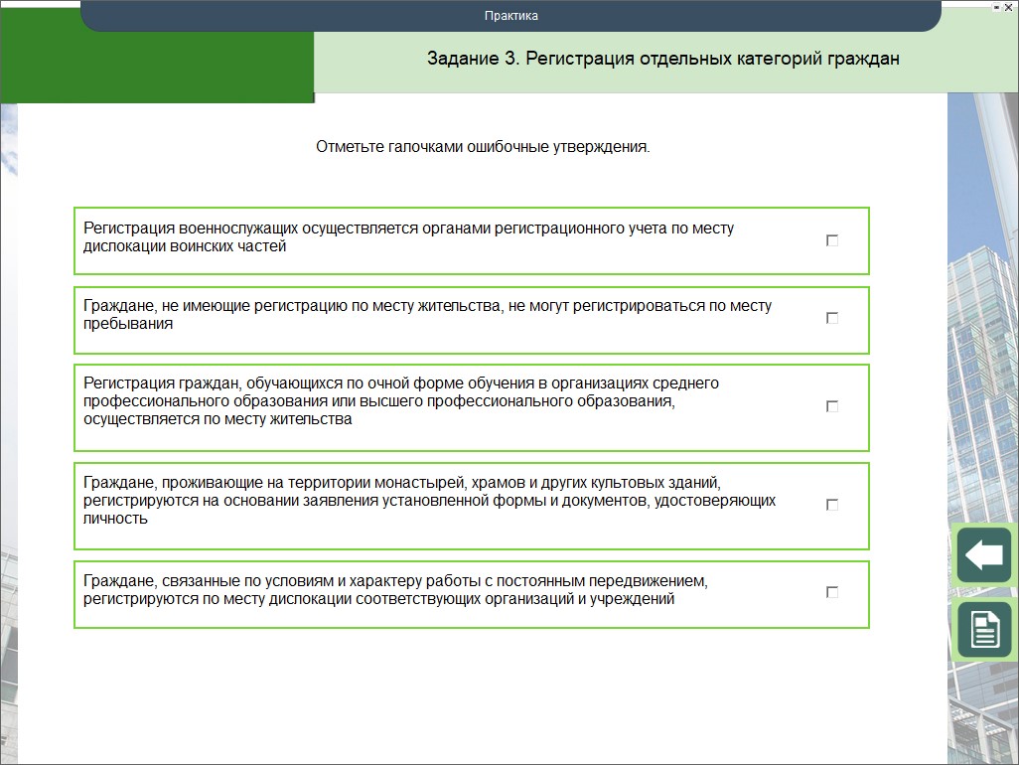Click statement text about очной форме обучения

(401, 400)
